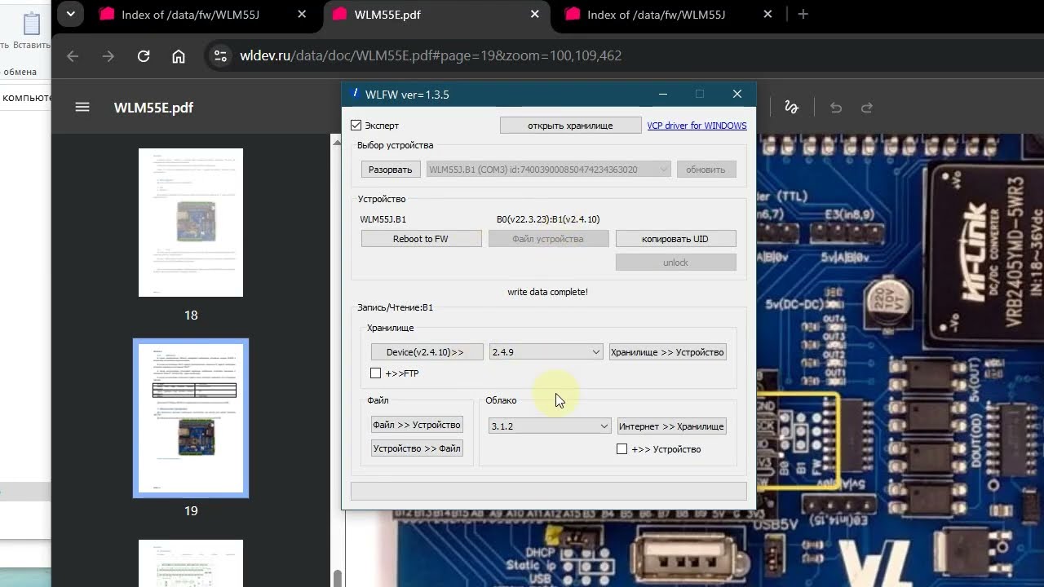Screen dimensions: 1044x587
Task: Click the WLM55E.pdf title in PDF toolbar
Action: tap(153, 108)
